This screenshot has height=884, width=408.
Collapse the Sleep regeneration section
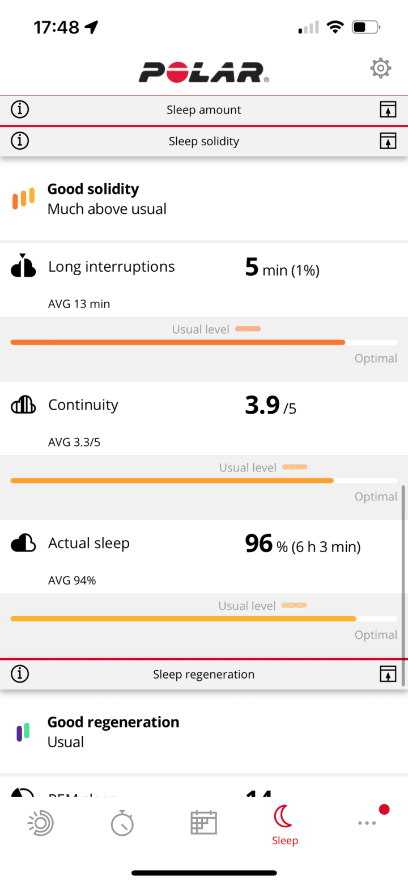tap(388, 674)
